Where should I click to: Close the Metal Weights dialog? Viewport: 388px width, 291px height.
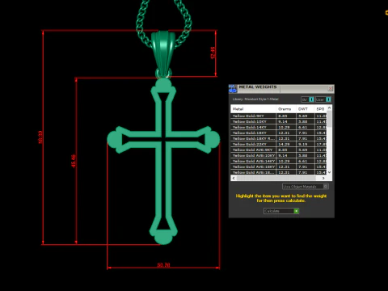(331, 89)
